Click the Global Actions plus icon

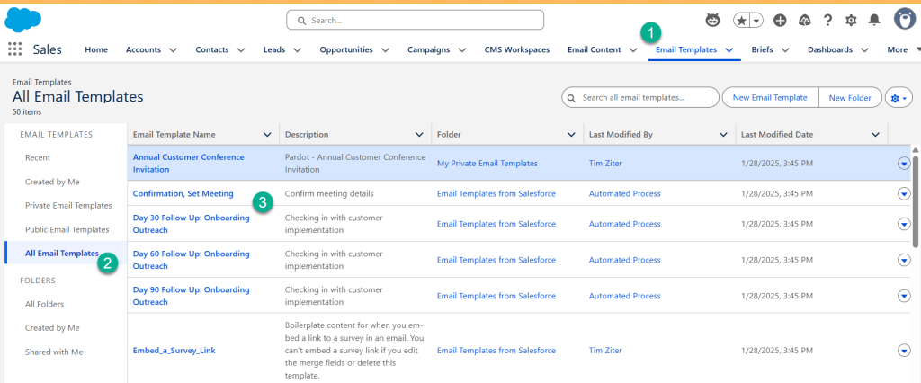tap(780, 20)
